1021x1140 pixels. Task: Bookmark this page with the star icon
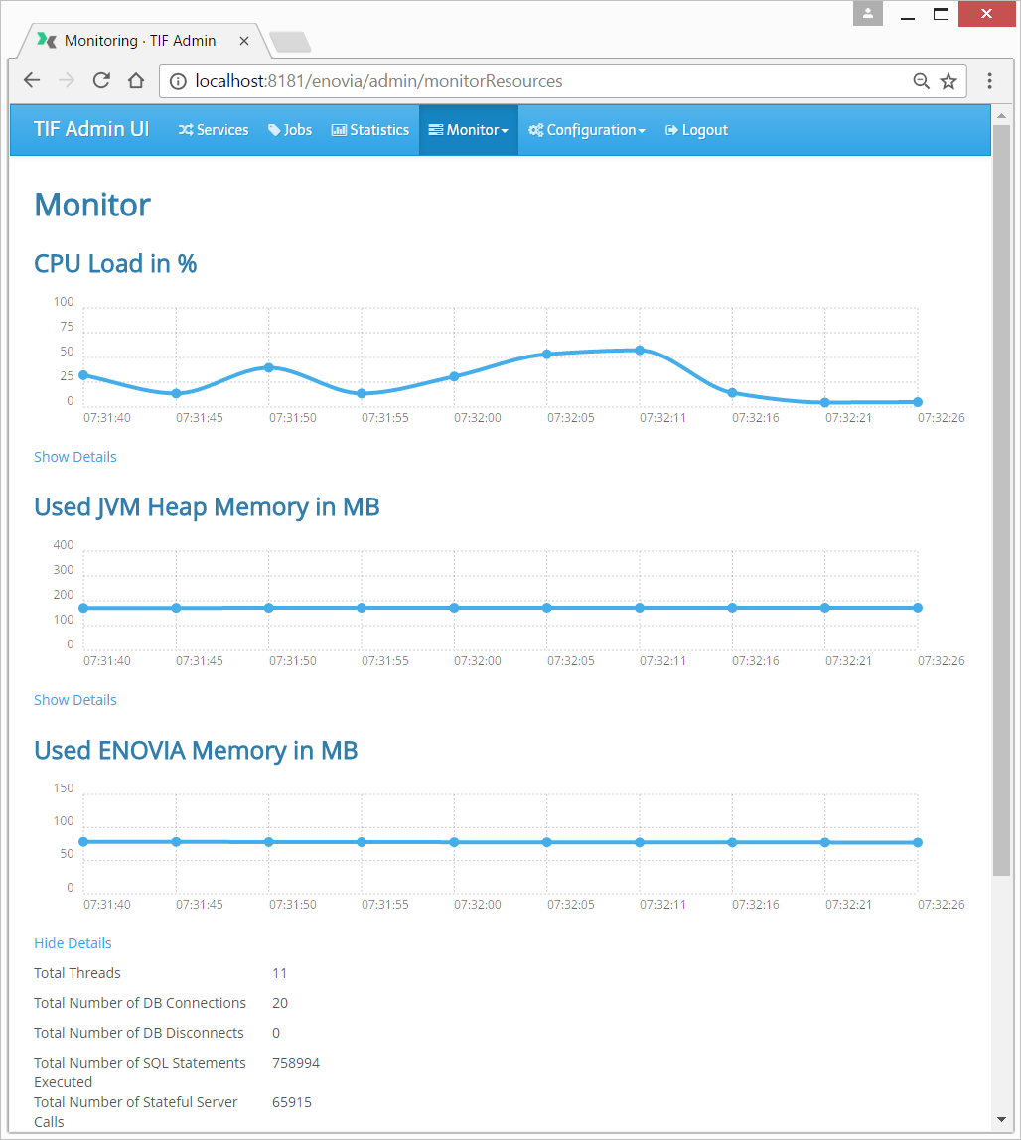coord(948,81)
